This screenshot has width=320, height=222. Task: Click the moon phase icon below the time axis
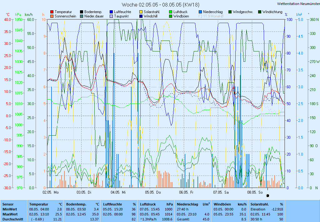tap(268, 196)
